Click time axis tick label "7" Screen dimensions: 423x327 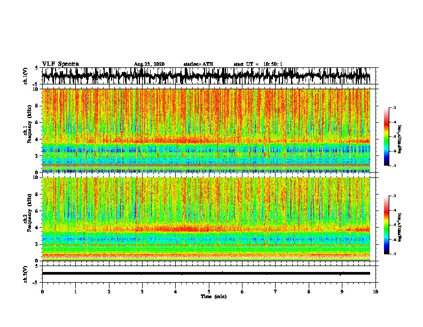click(x=276, y=292)
